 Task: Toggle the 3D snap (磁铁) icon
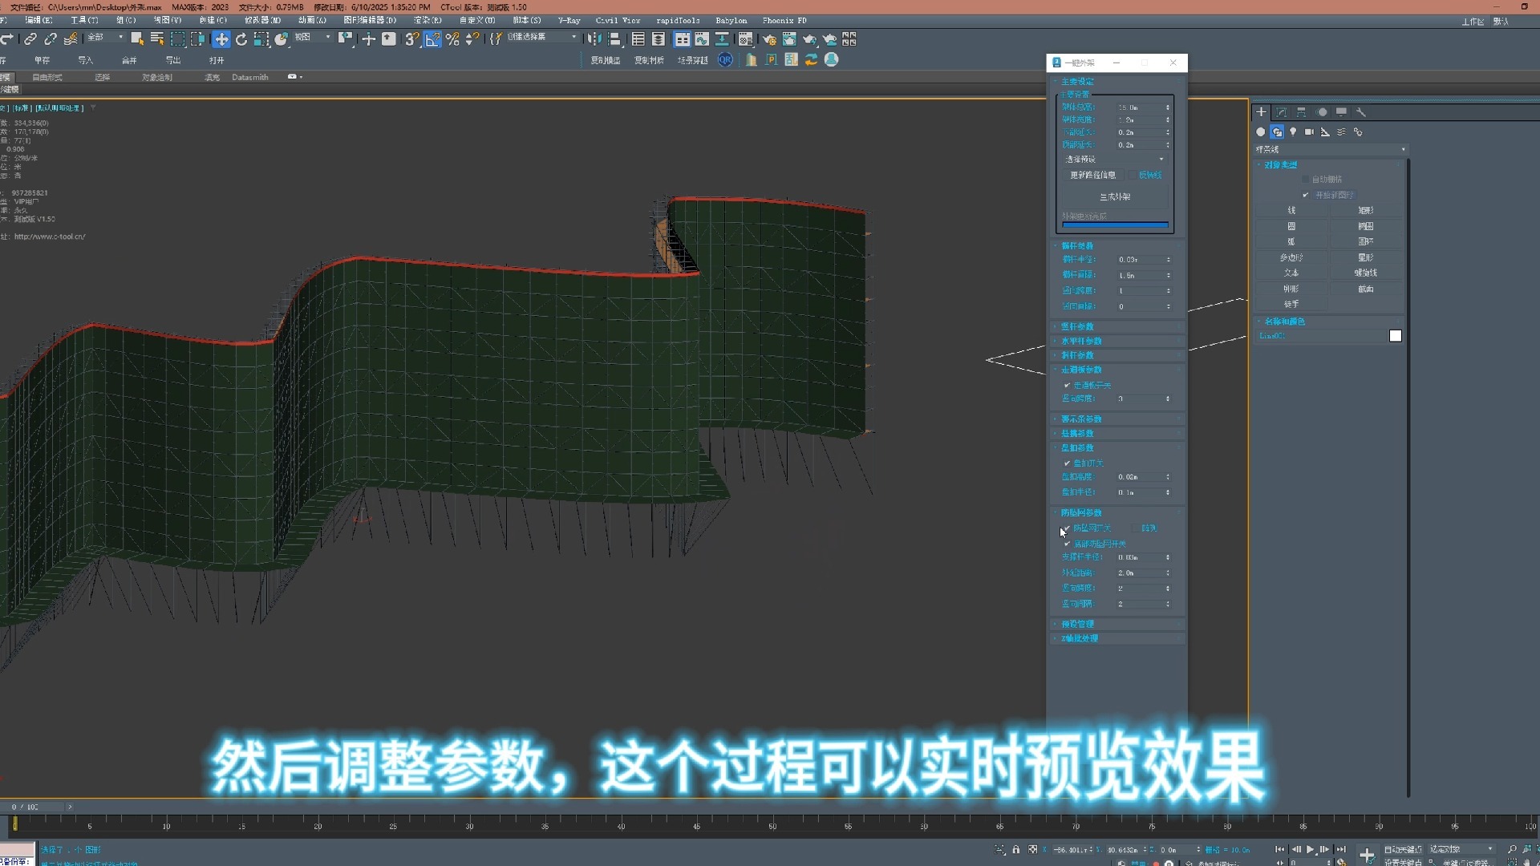[411, 38]
